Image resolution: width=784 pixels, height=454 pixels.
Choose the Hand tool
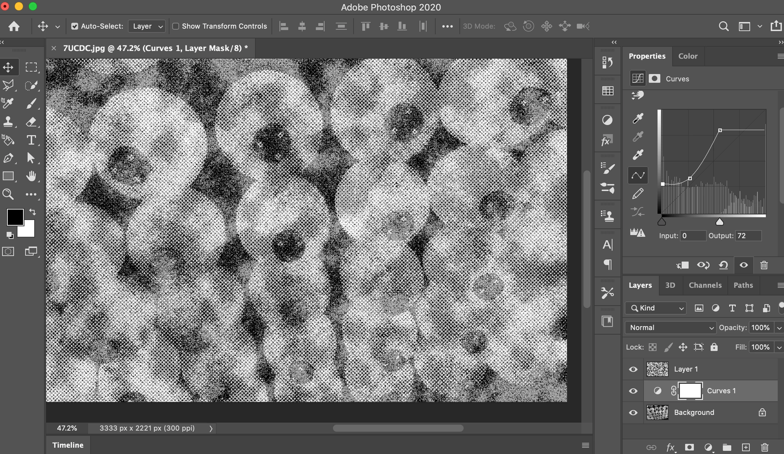(x=31, y=176)
